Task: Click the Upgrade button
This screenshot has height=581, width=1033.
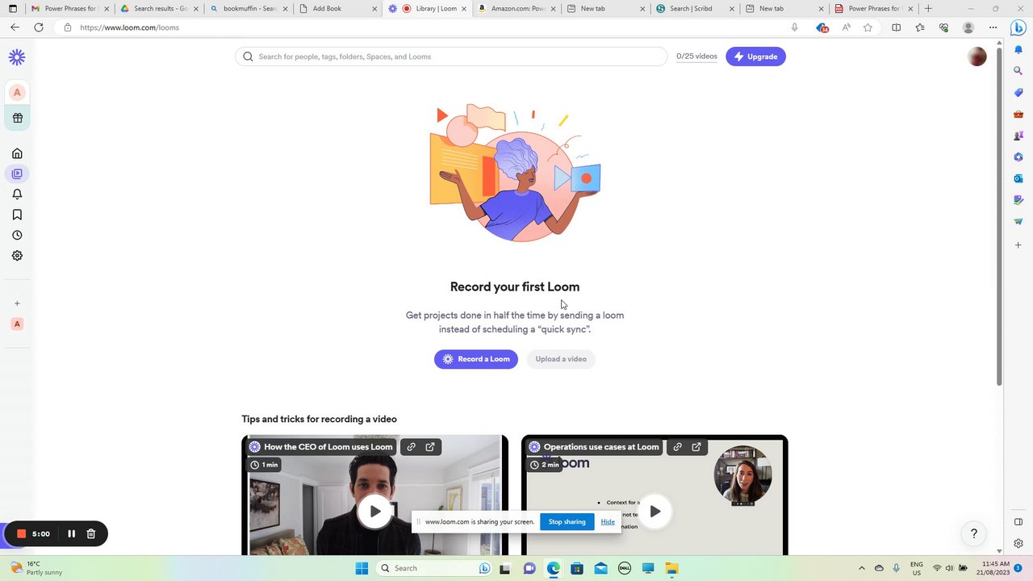Action: pos(755,56)
